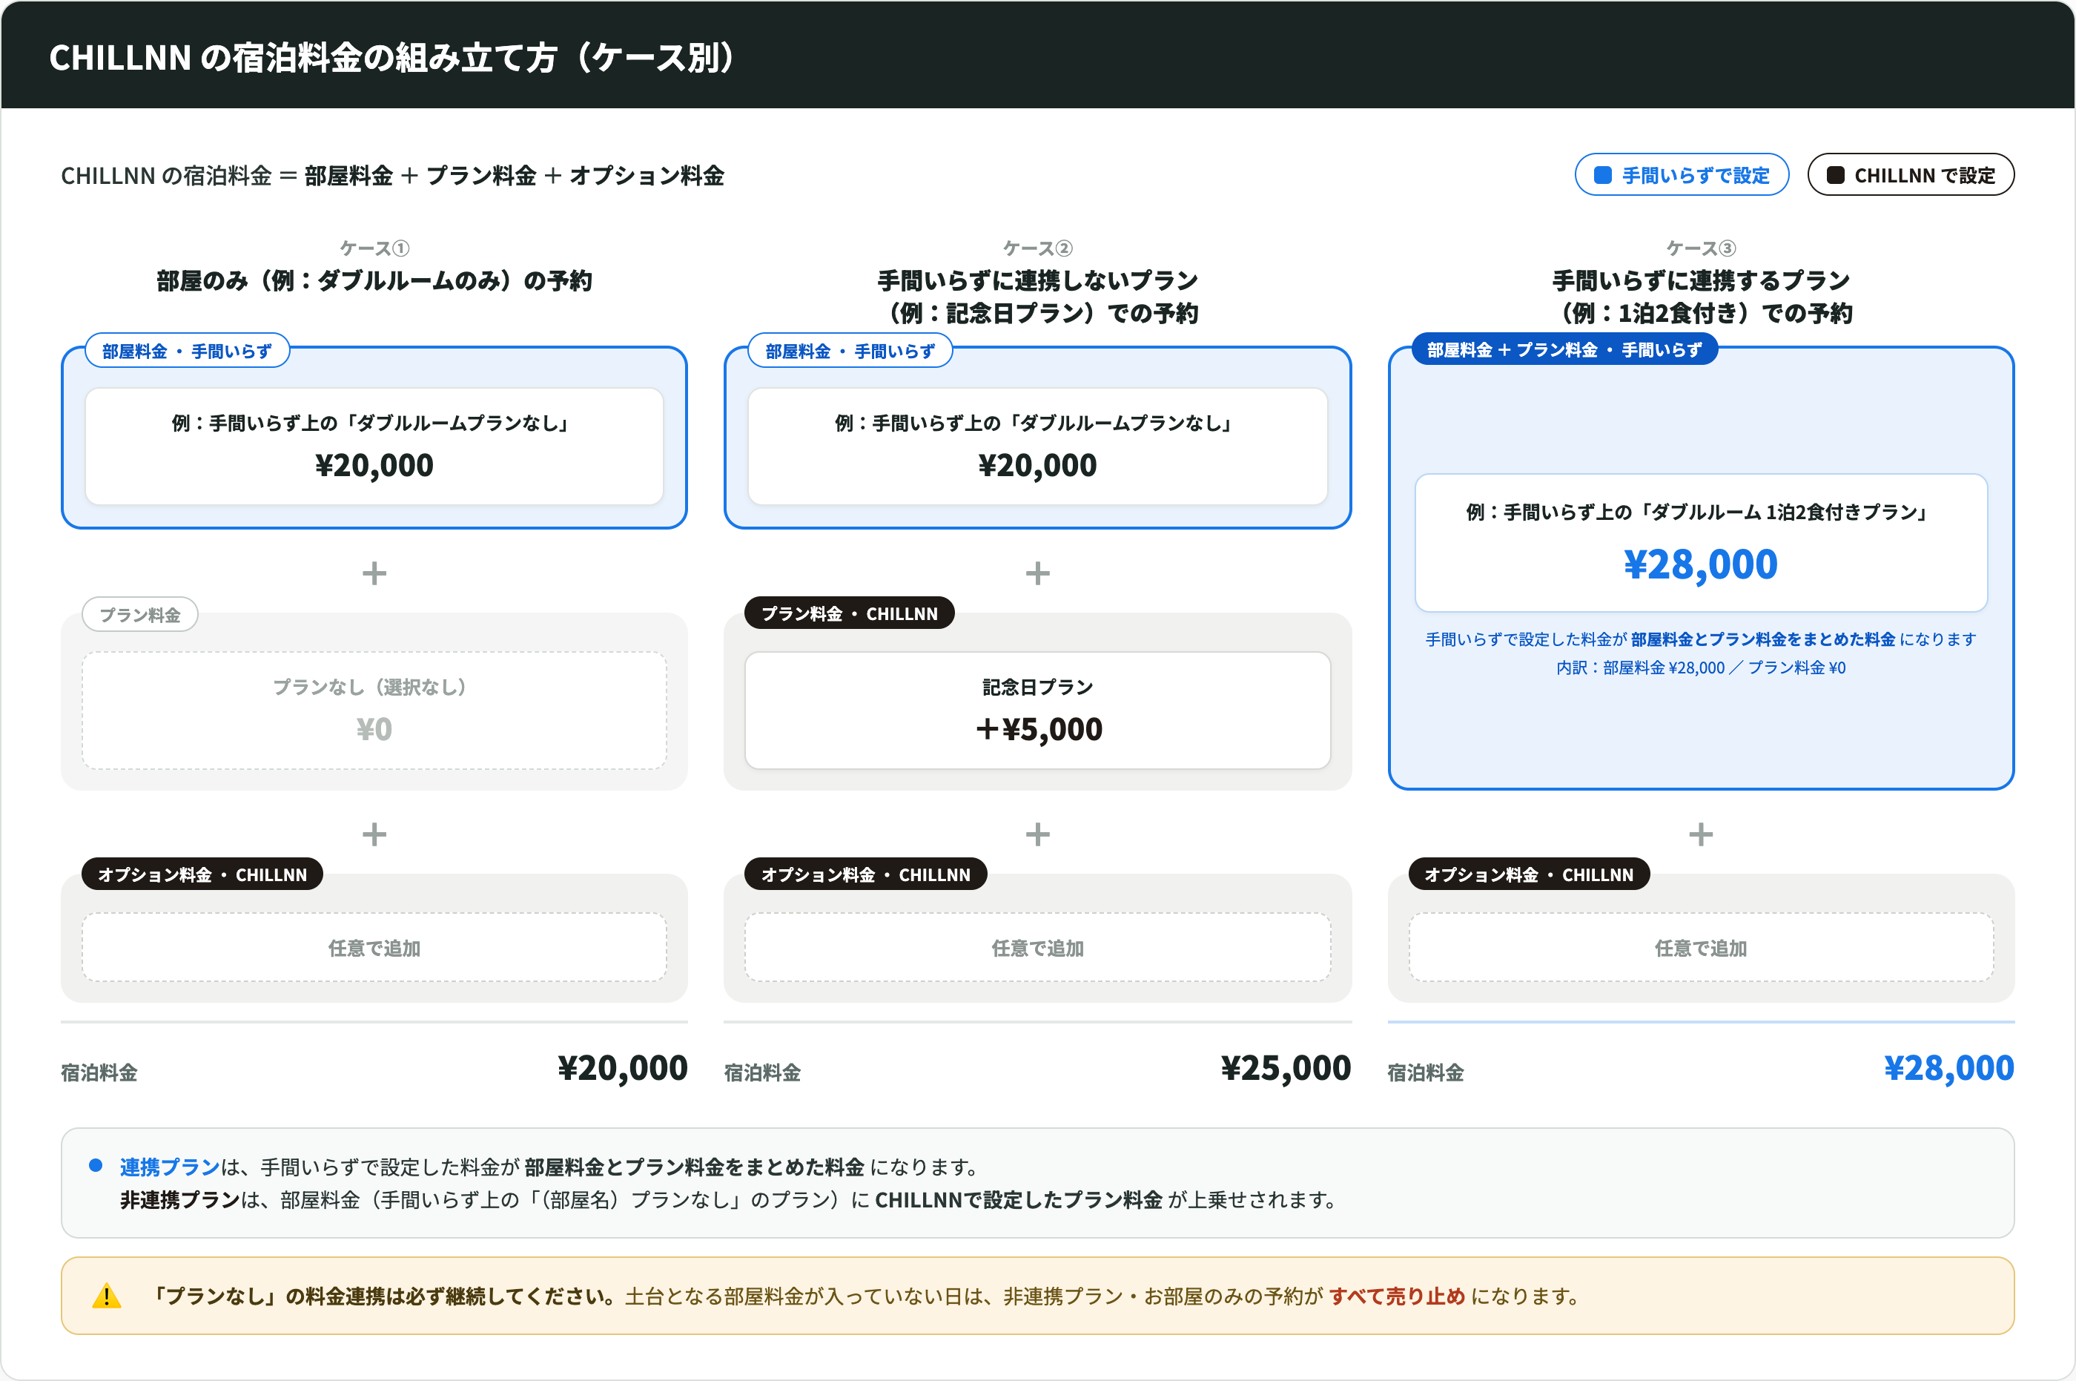Image resolution: width=2076 pixels, height=1381 pixels.
Task: Click the 1泊2食付きプラン ¥28,000 card
Action: [1700, 543]
